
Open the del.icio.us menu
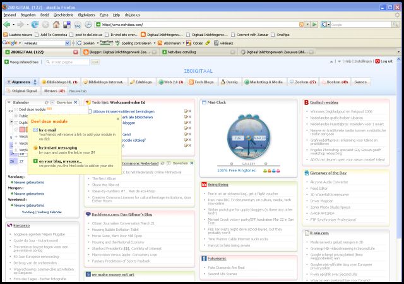pyautogui.click(x=132, y=15)
